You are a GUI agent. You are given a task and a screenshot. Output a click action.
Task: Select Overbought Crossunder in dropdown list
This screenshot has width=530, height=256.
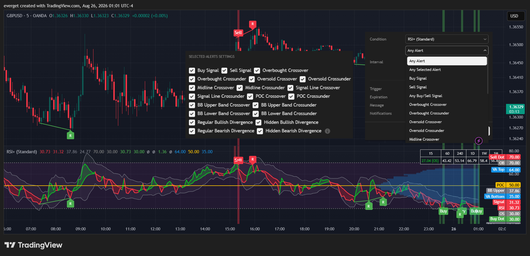tap(447, 113)
